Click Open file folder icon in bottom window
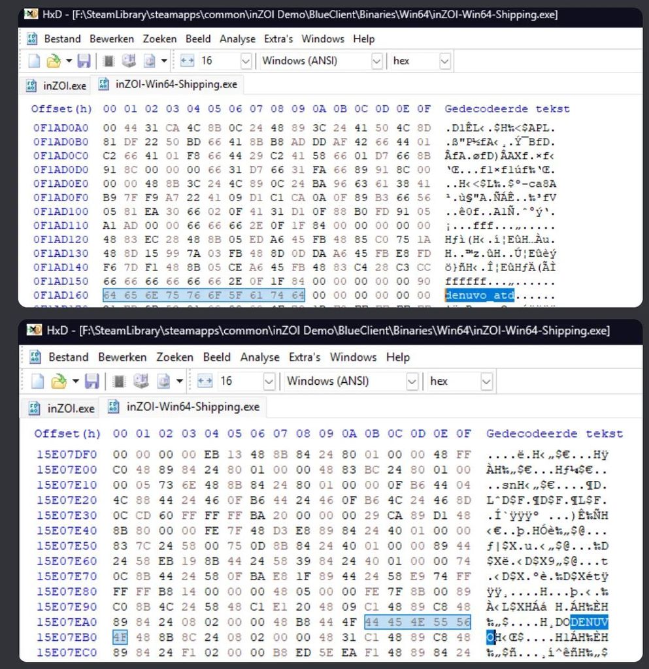 click(x=58, y=381)
